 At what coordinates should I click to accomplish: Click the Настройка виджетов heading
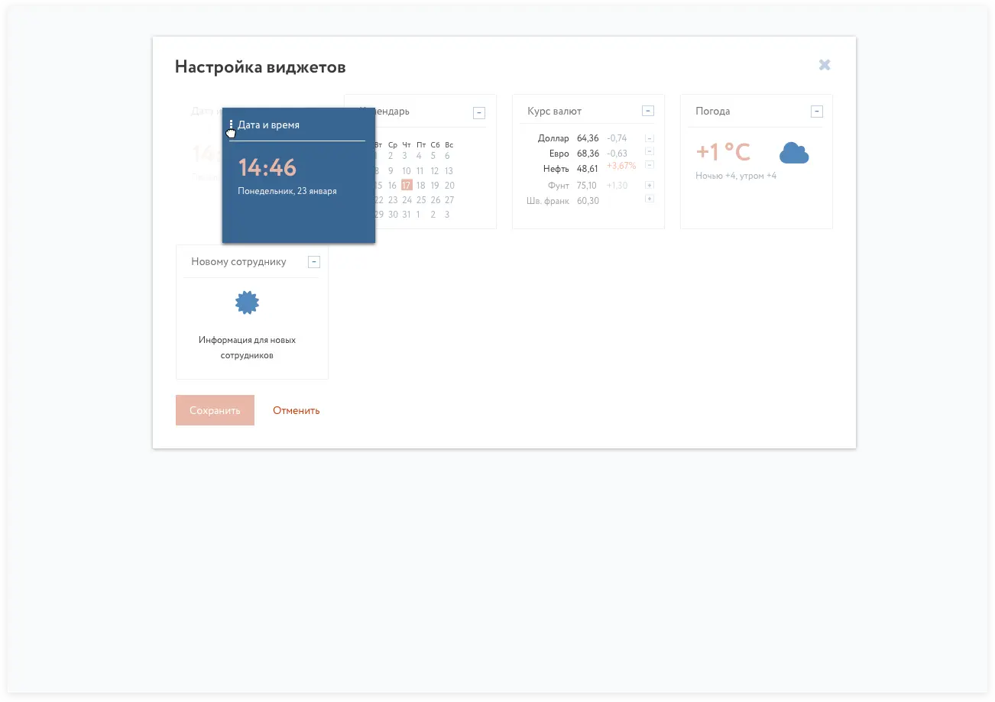[x=261, y=67]
